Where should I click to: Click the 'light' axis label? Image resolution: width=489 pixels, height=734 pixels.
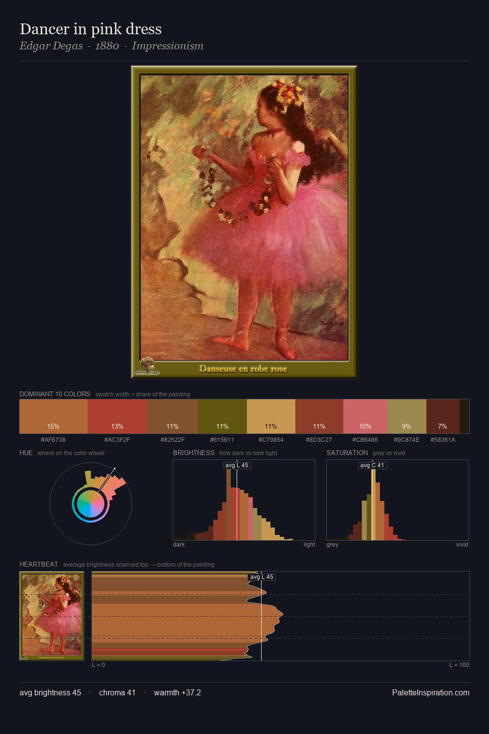310,545
